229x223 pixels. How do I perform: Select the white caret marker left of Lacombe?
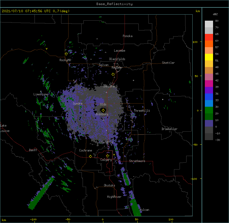pos(105,52)
